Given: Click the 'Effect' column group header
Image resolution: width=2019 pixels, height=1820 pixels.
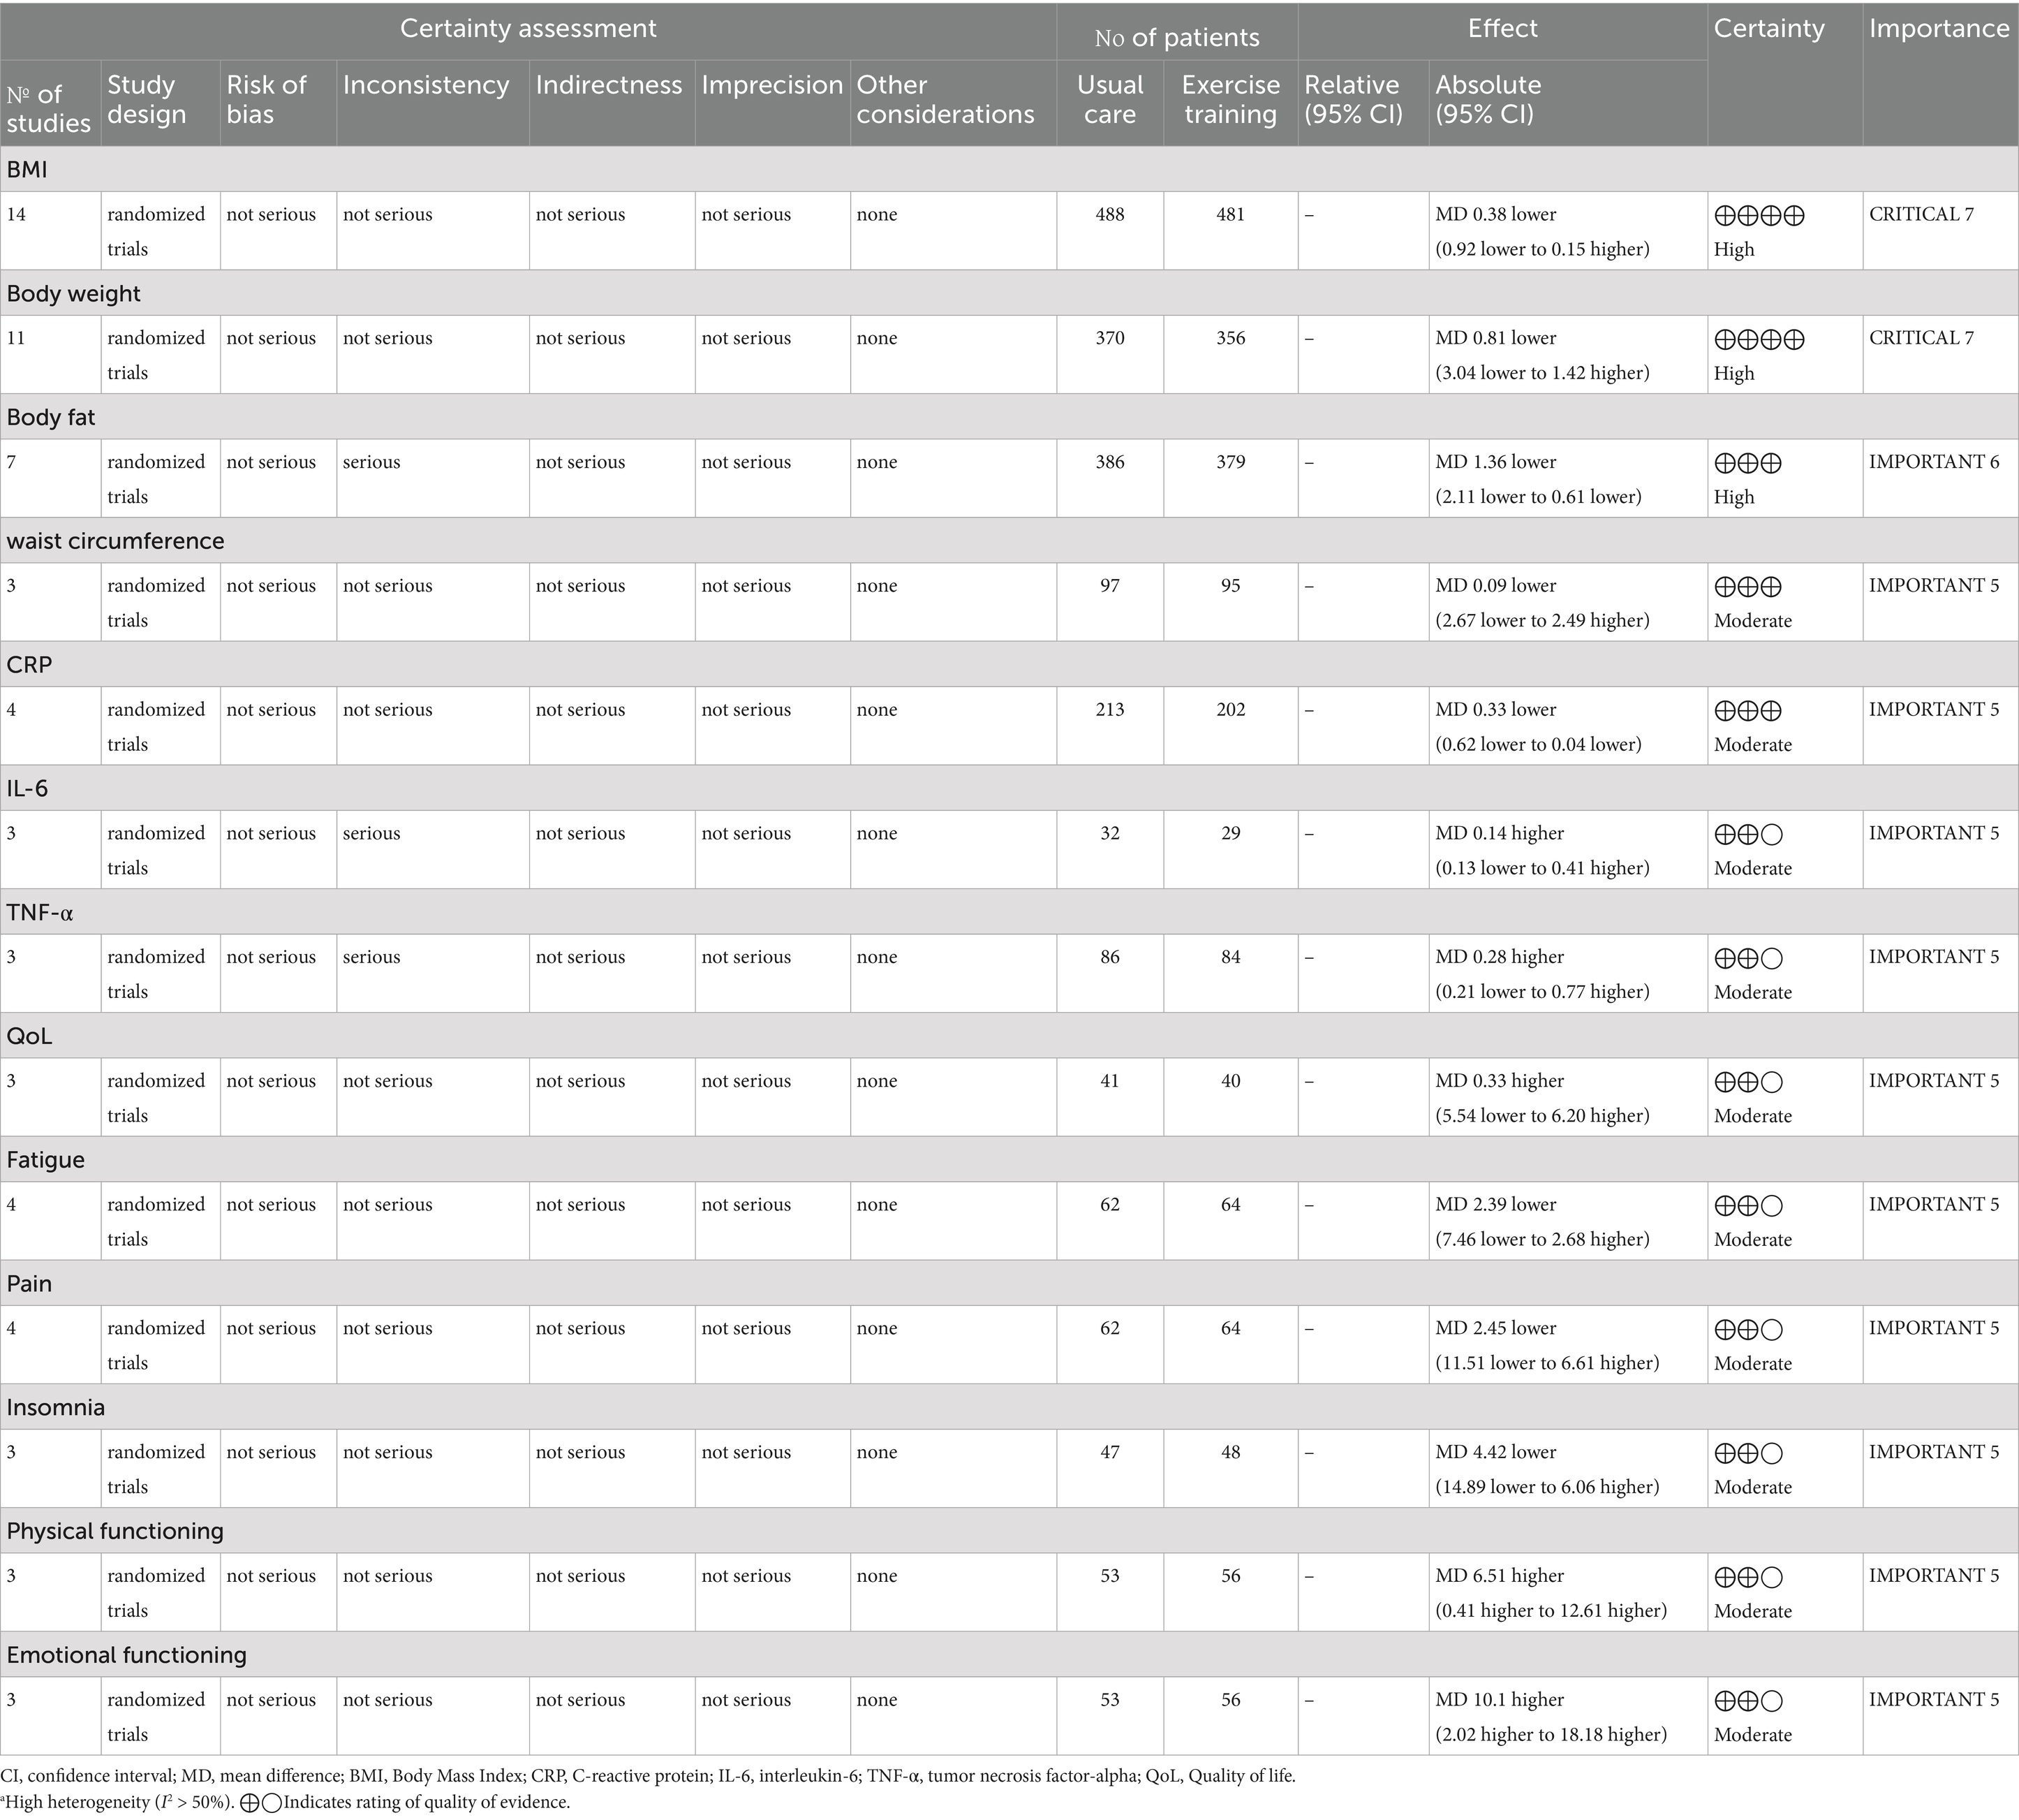Looking at the screenshot, I should click(1502, 29).
